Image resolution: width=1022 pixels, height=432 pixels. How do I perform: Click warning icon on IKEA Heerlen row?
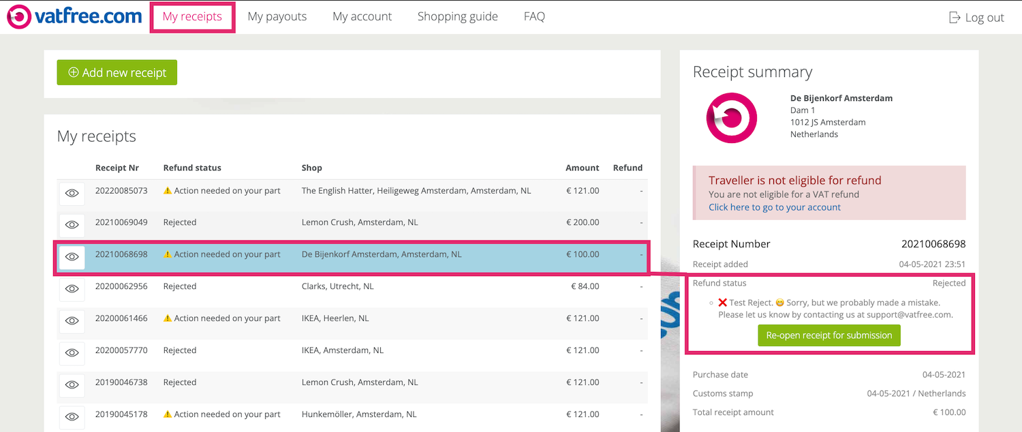point(168,318)
